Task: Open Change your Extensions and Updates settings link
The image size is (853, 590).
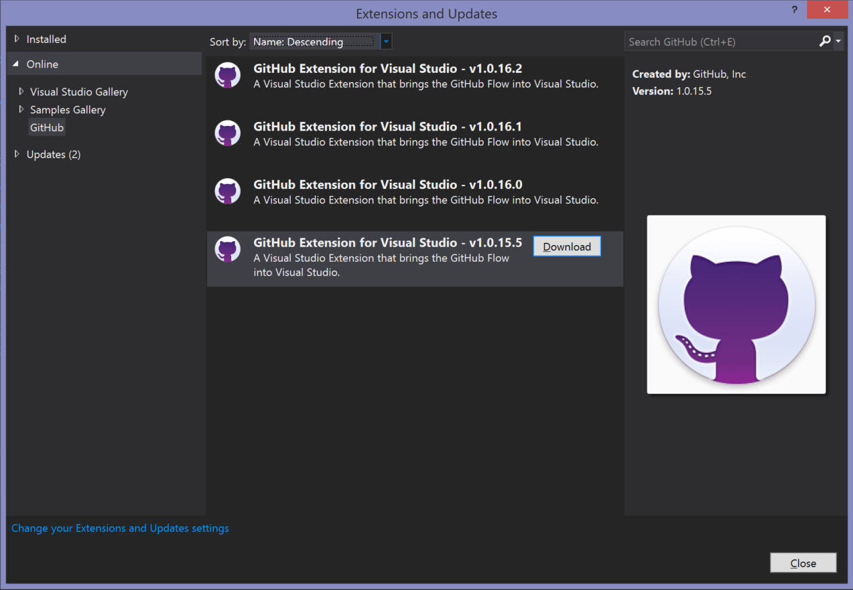Action: 120,528
